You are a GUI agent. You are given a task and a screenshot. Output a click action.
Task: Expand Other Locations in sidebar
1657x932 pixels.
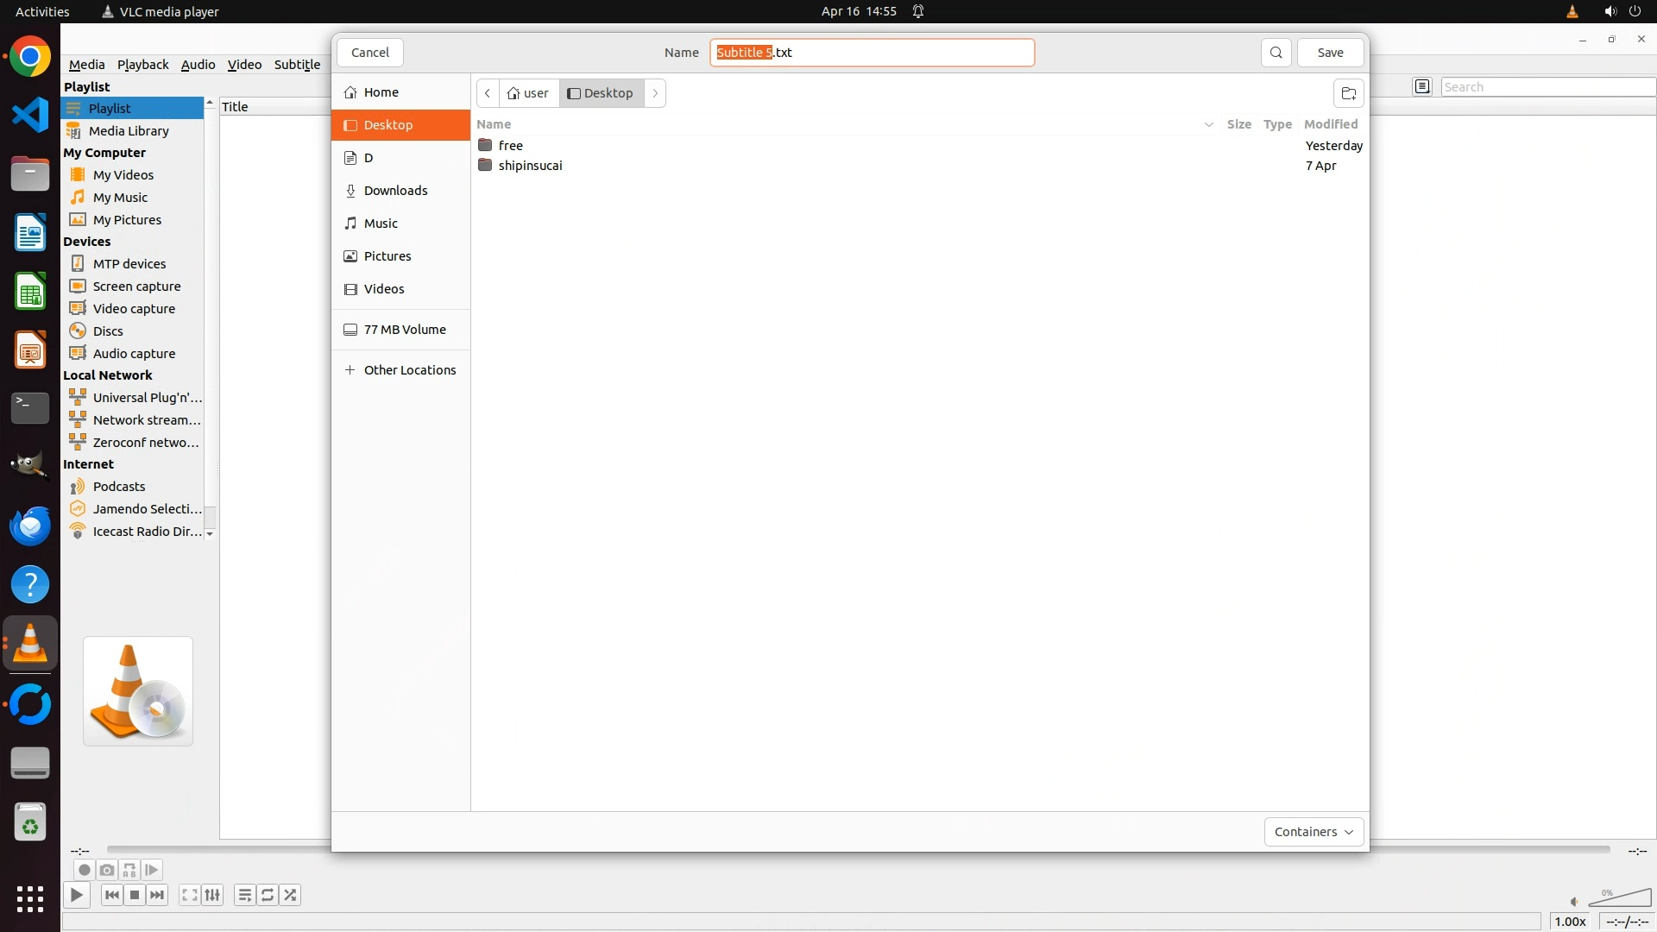click(x=409, y=370)
